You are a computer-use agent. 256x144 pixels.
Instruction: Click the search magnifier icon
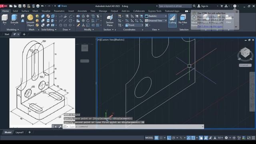pyautogui.click(x=194, y=6)
